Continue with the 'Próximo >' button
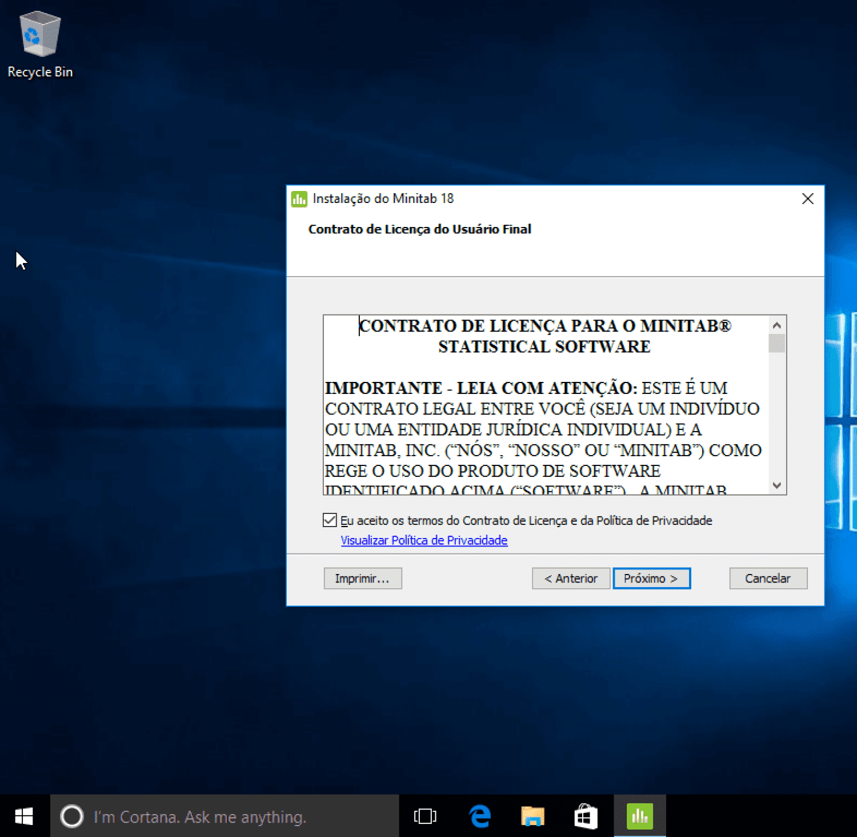 pyautogui.click(x=652, y=578)
